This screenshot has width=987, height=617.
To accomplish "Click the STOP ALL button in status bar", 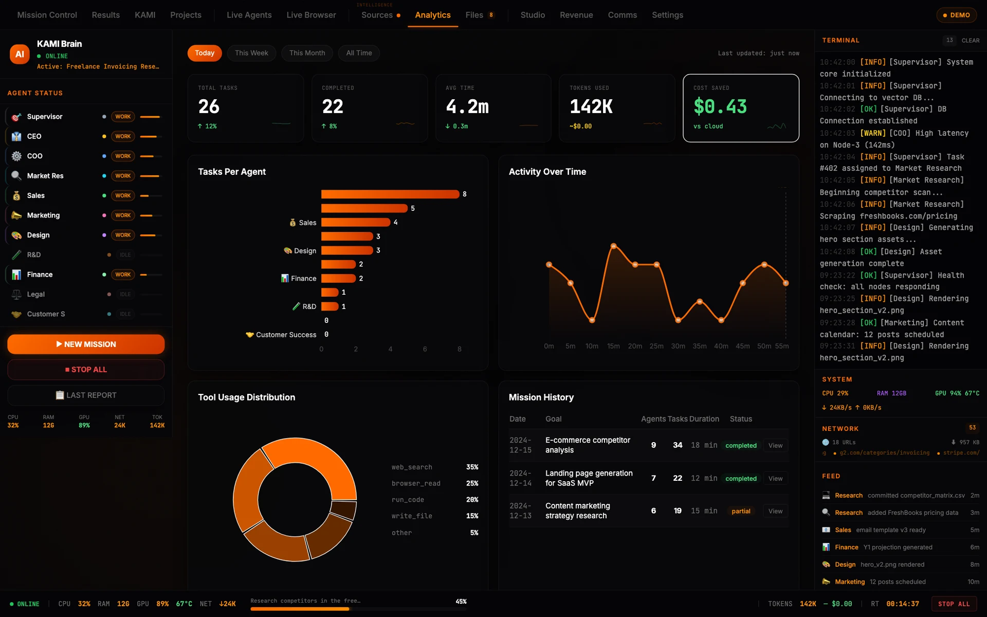I will 954,604.
